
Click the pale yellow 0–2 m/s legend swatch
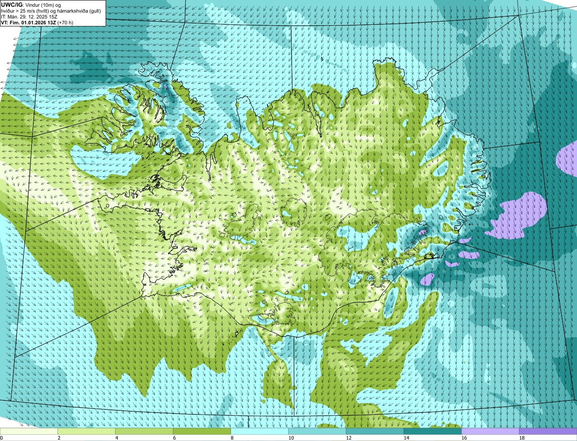point(29,431)
